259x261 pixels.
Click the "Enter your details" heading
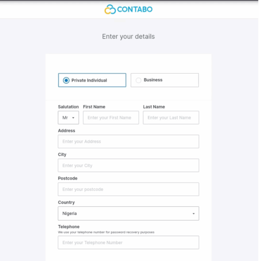click(x=128, y=36)
